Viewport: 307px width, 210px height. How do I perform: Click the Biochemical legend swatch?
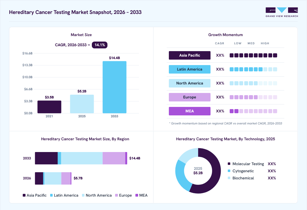(x=229, y=178)
